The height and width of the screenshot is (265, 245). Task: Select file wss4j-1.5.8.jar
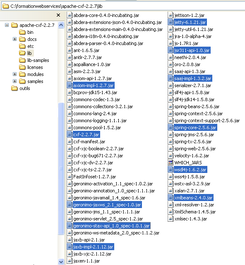pyautogui.click(x=190, y=177)
